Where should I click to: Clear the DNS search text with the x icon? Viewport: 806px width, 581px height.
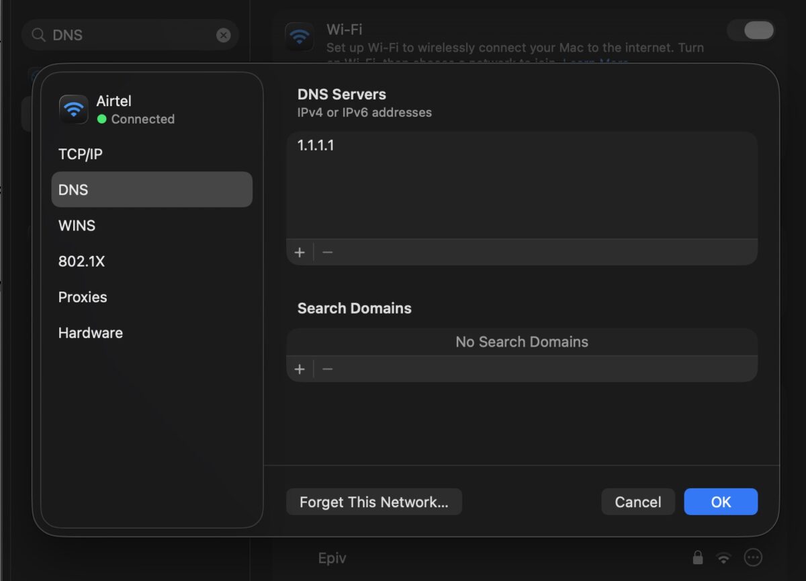tap(223, 35)
